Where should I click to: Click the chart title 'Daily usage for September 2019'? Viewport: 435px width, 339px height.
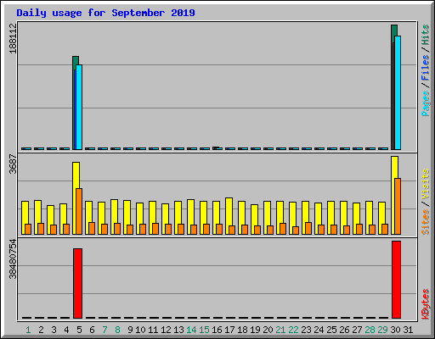click(105, 13)
